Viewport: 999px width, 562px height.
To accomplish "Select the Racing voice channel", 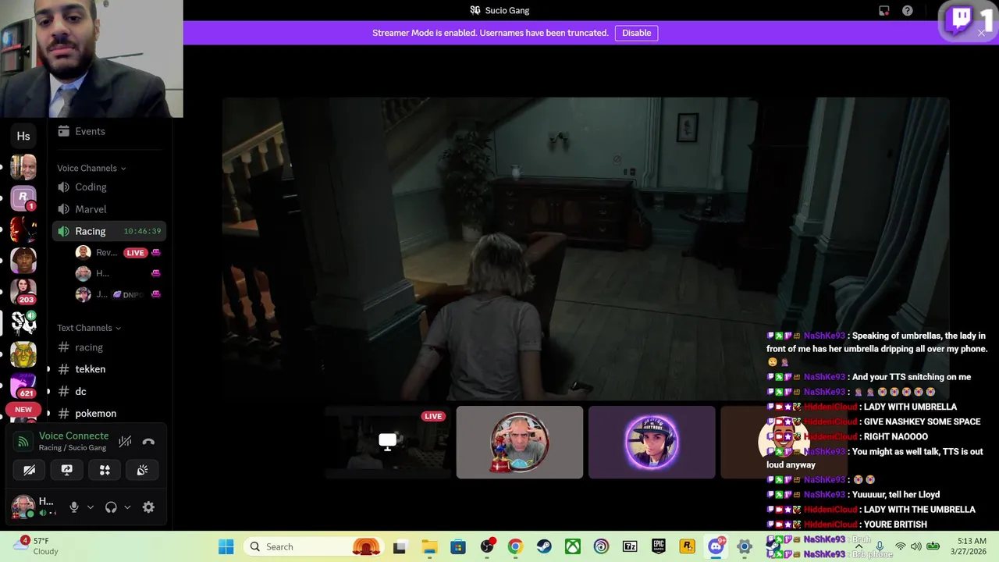I will (109, 231).
